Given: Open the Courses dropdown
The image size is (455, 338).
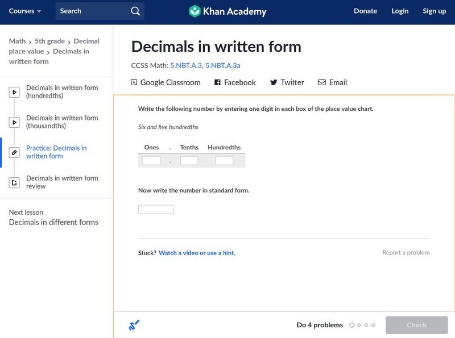Looking at the screenshot, I should tap(25, 11).
